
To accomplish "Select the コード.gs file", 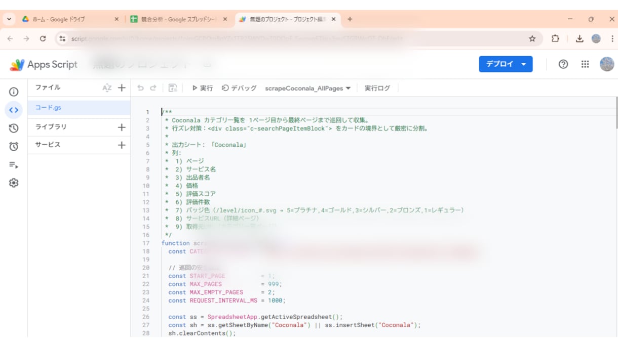I will tap(79, 108).
